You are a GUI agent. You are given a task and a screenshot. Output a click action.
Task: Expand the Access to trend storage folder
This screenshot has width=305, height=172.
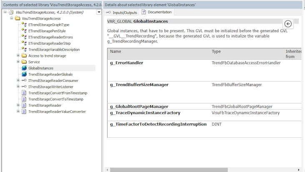[x=18, y=56]
